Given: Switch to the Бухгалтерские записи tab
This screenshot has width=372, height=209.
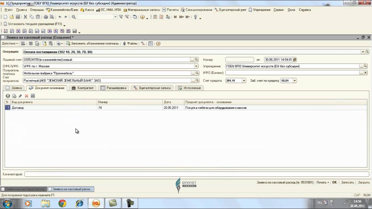Looking at the screenshot, I should pos(152,88).
